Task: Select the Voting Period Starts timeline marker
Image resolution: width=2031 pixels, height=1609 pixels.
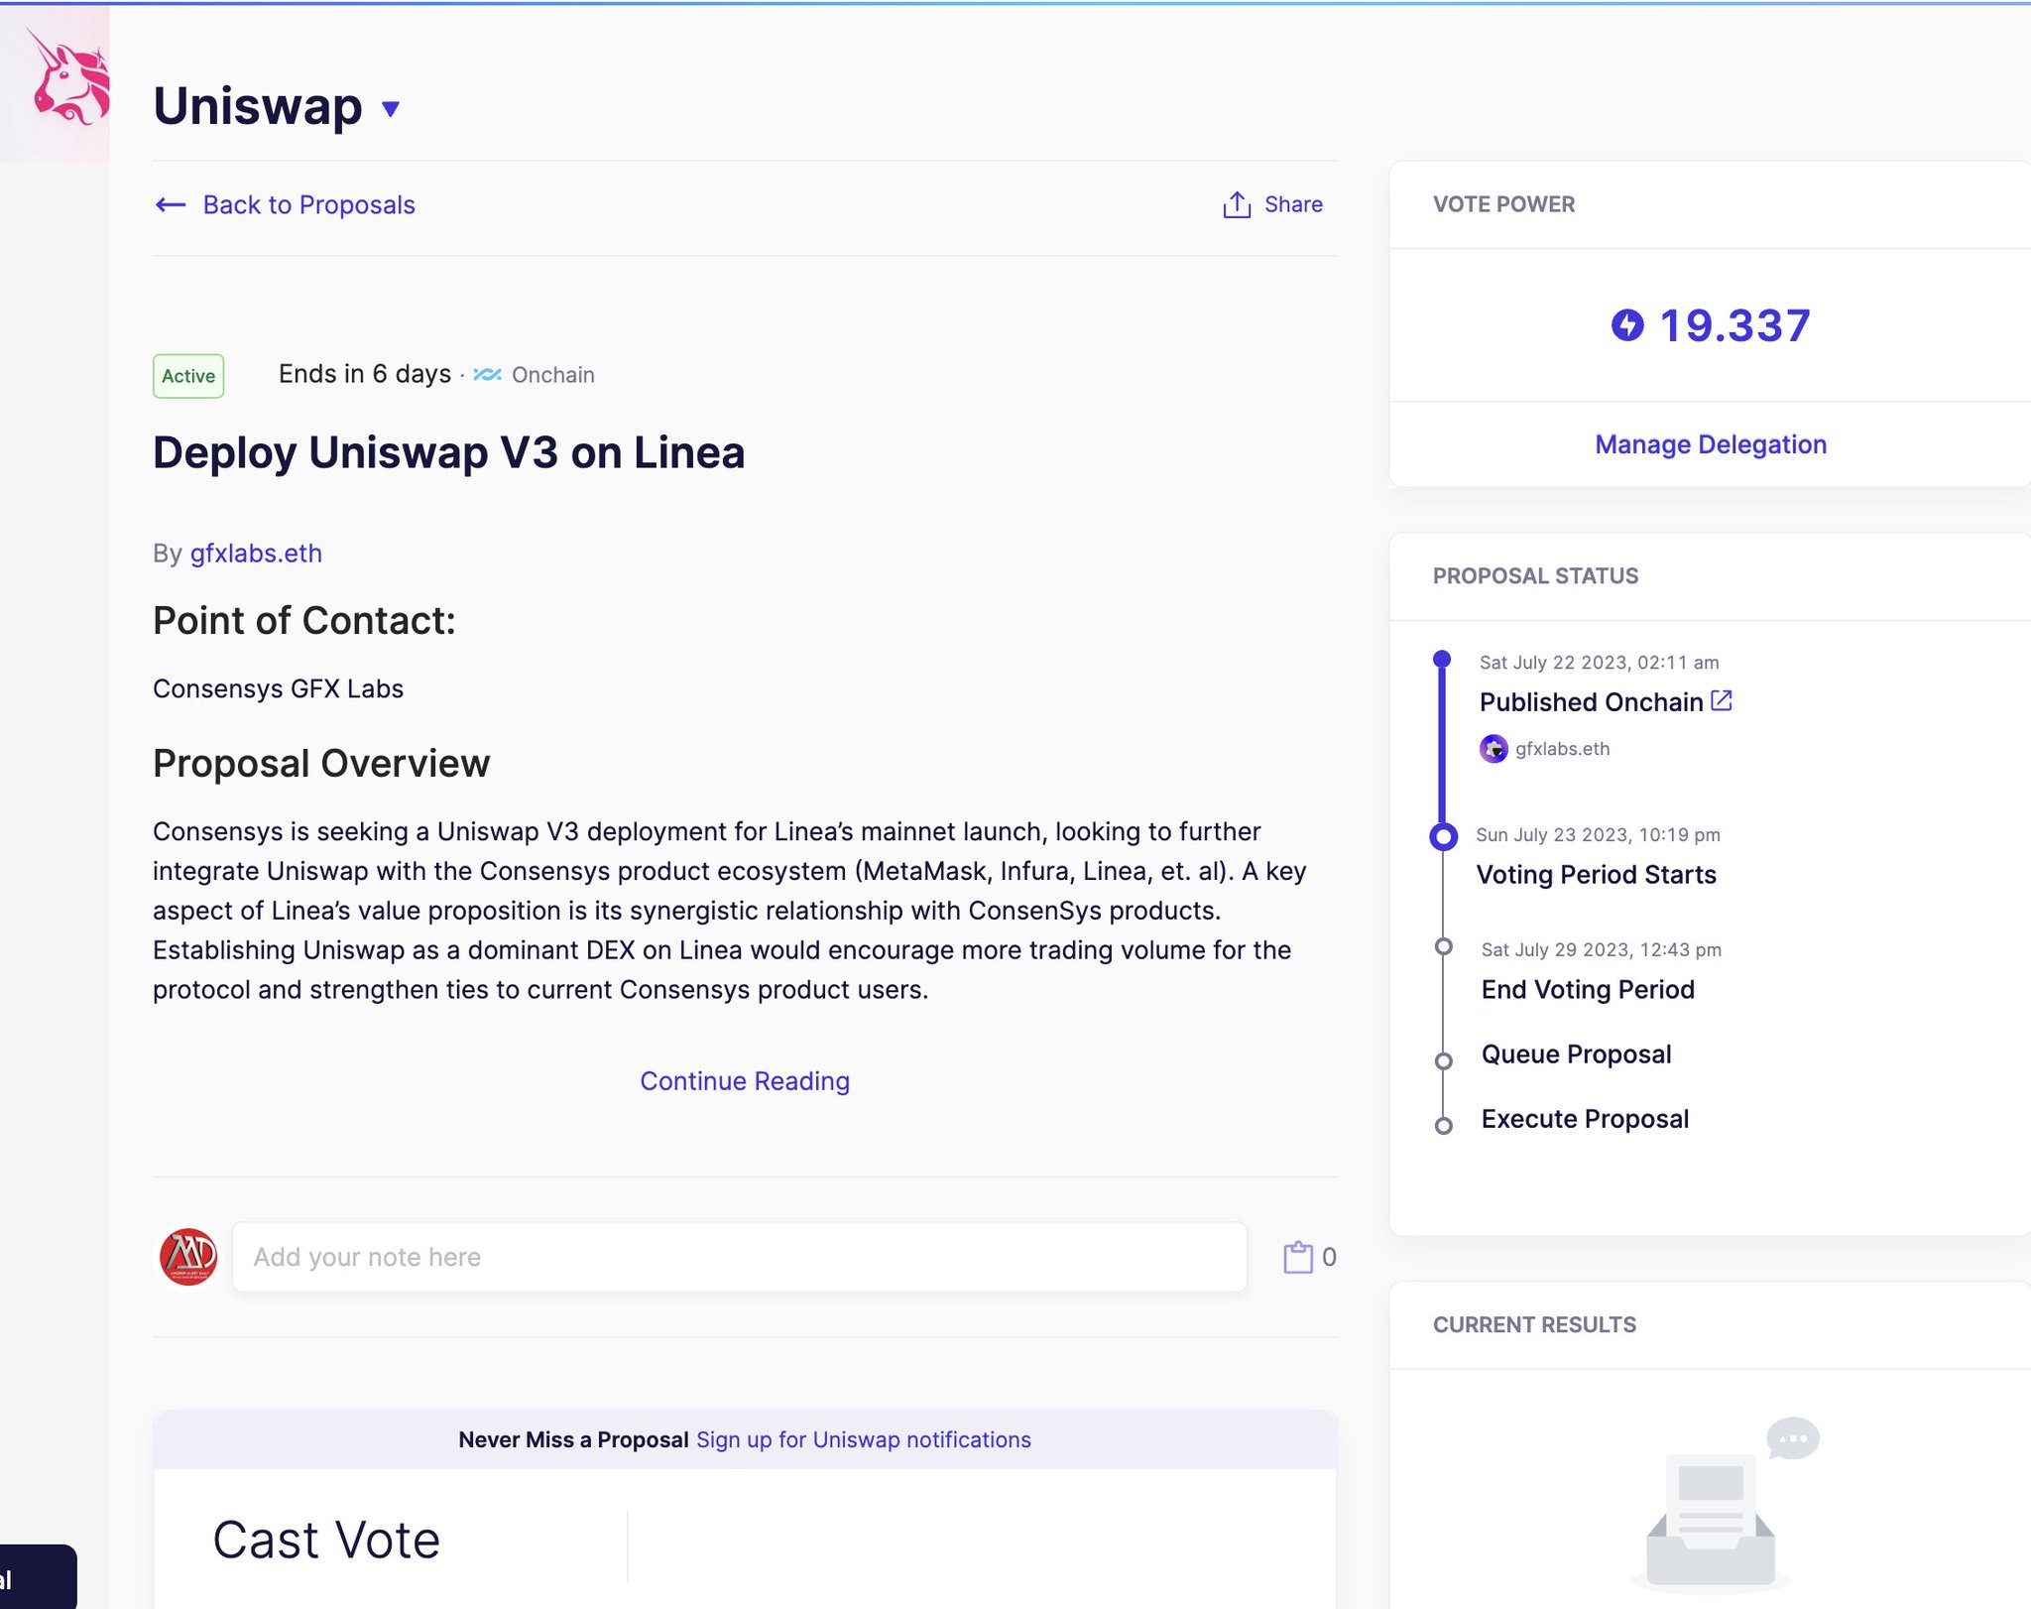Action: (1444, 837)
